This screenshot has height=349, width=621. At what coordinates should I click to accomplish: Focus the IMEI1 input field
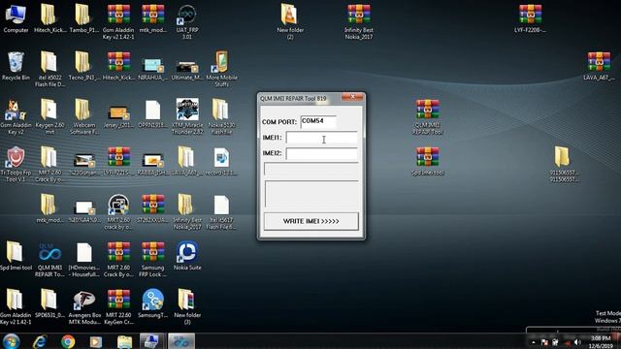pyautogui.click(x=321, y=138)
